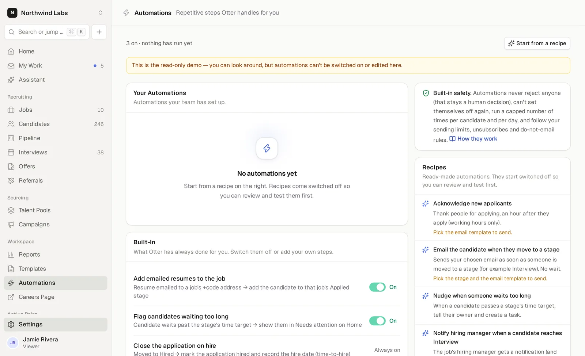585x356 pixels.
Task: Click 'Pick the stage and the email template' text
Action: [x=490, y=279]
